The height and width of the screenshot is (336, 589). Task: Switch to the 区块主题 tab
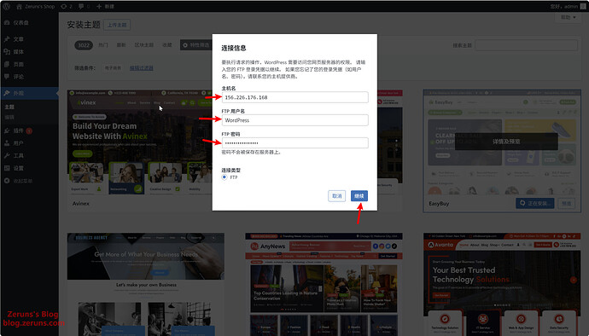tap(144, 45)
